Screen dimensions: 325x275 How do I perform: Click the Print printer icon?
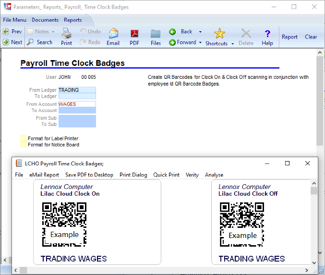(x=67, y=33)
